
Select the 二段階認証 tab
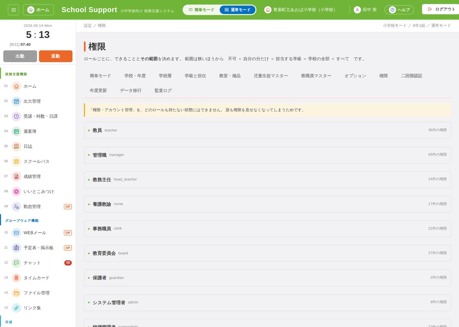412,76
